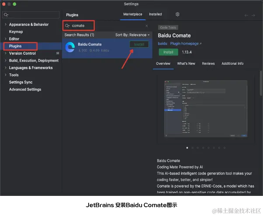Open the Sort By: Relevance dropdown
Viewport: 263px width, 216px height.
tap(132, 35)
